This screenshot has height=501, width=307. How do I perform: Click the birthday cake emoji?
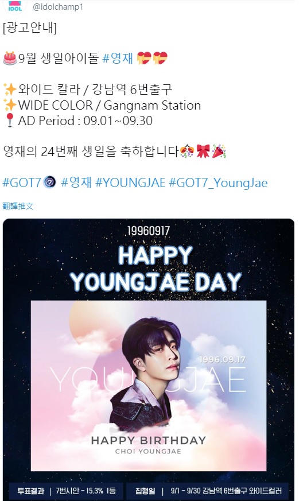coord(10,58)
